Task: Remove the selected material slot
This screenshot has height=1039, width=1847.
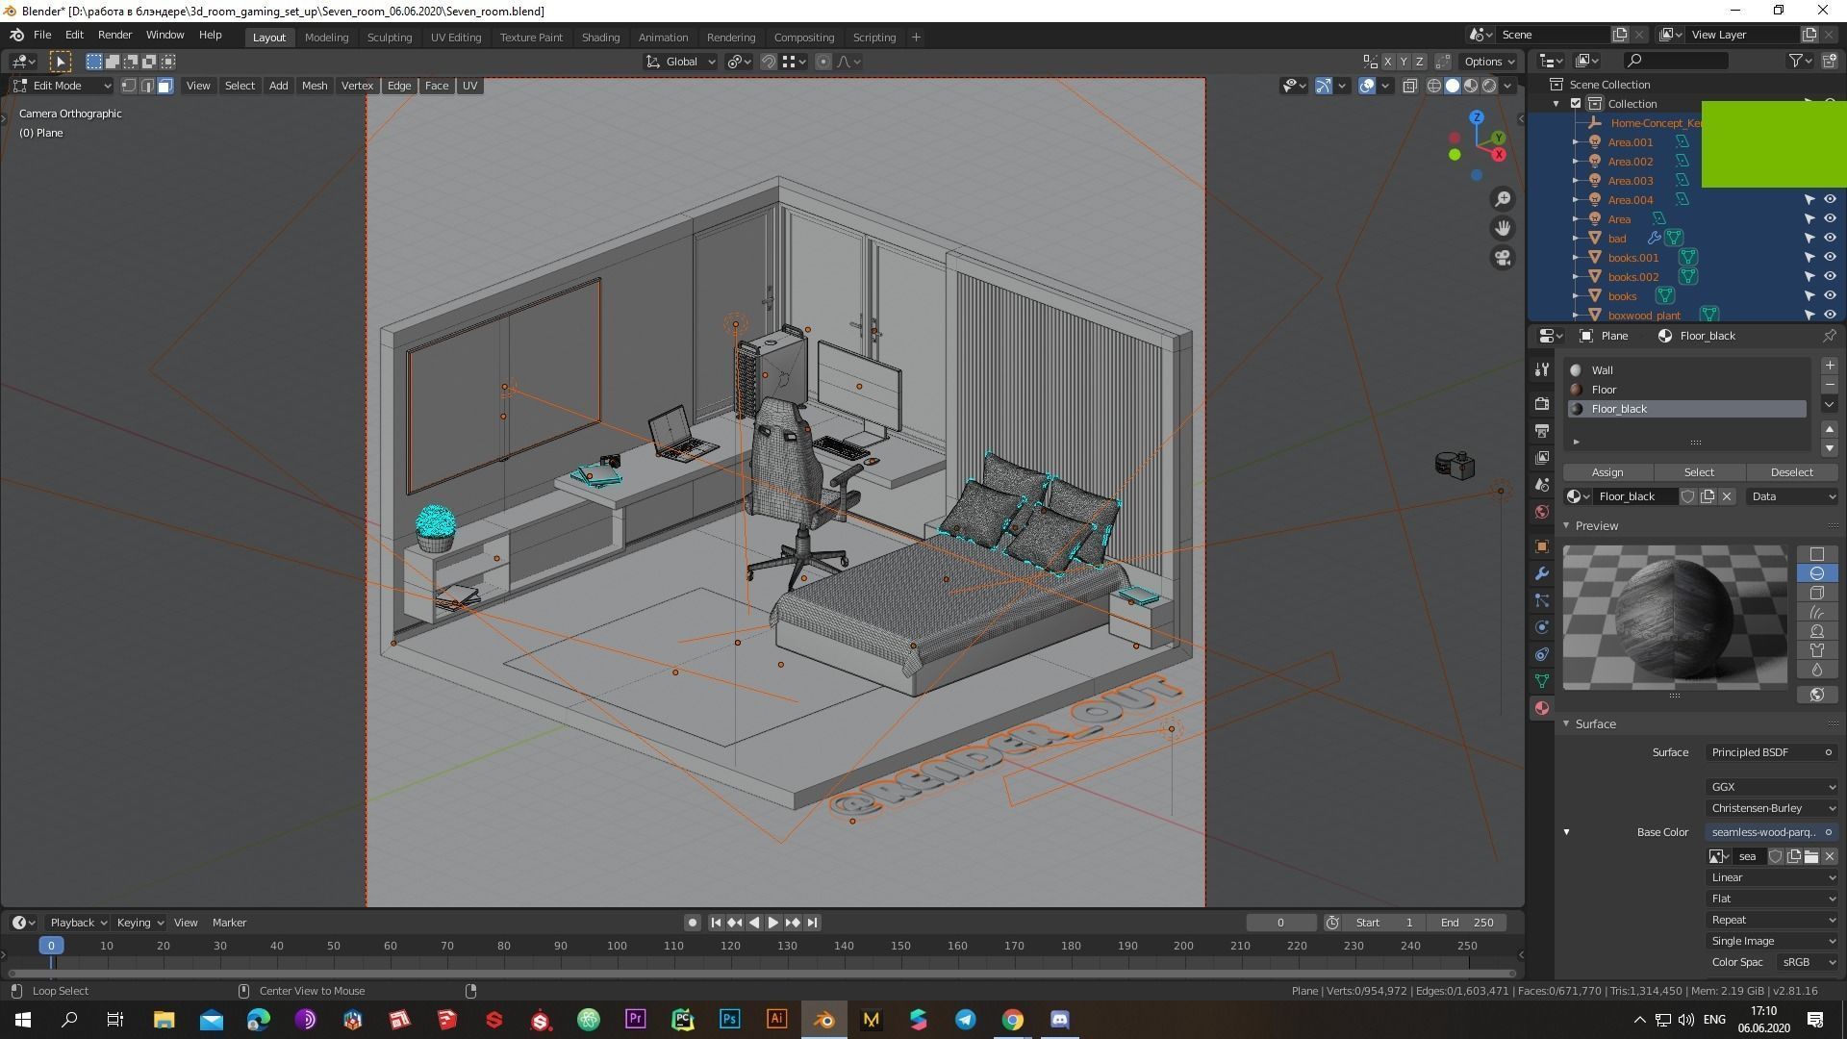Action: point(1830,385)
